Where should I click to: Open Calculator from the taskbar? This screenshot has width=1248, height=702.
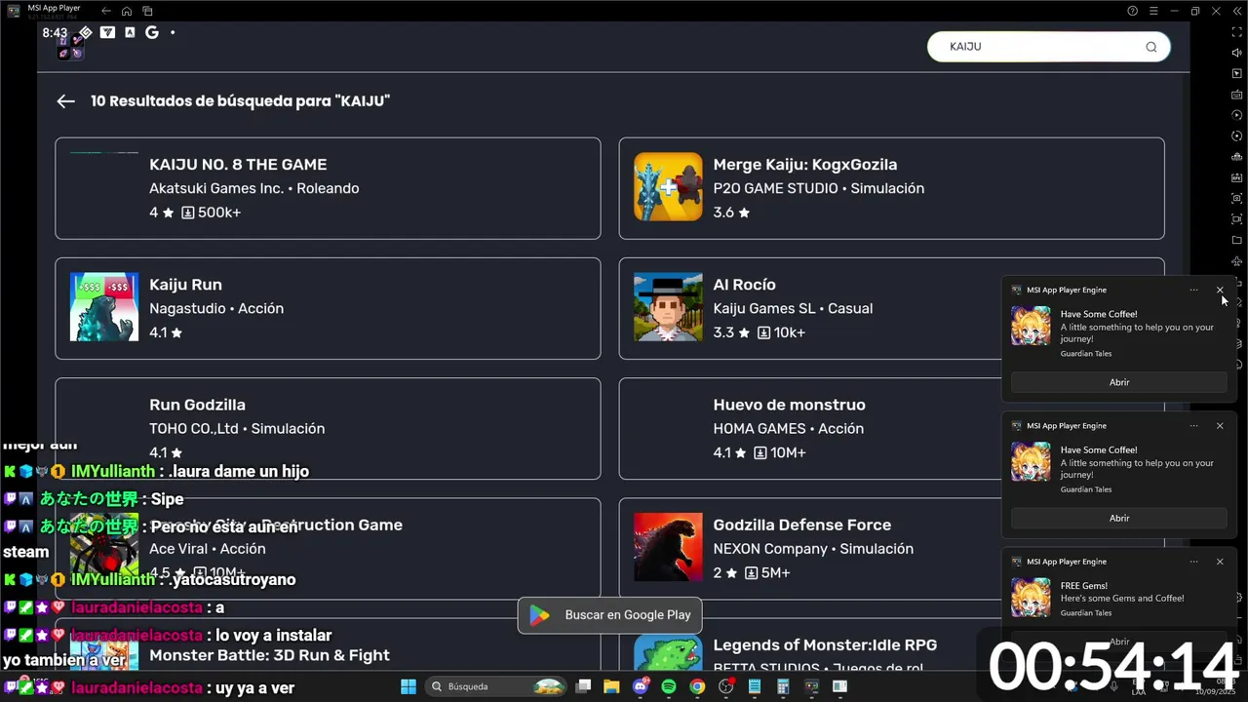783,686
